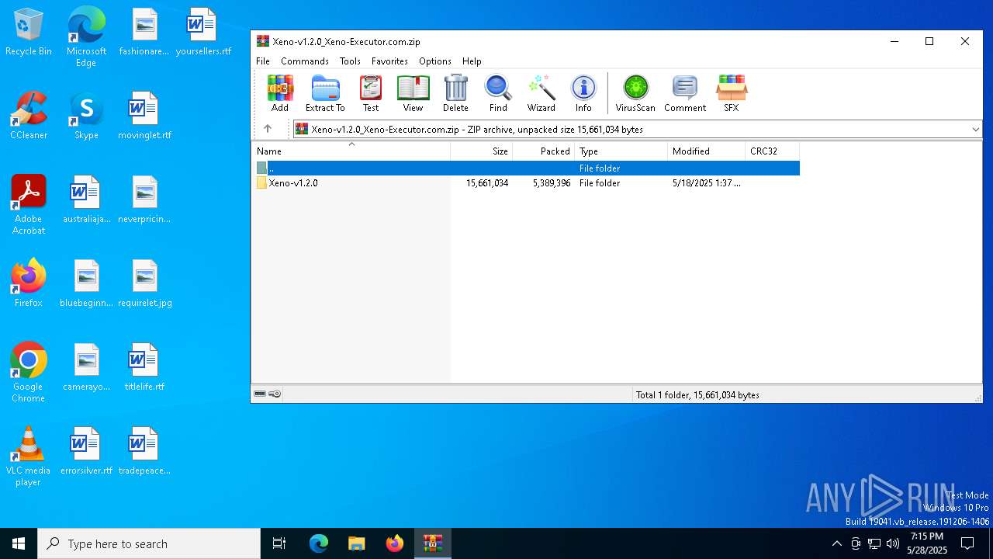Click the 5/18/2025 modified date cell
The width and height of the screenshot is (993, 559).
click(x=707, y=183)
